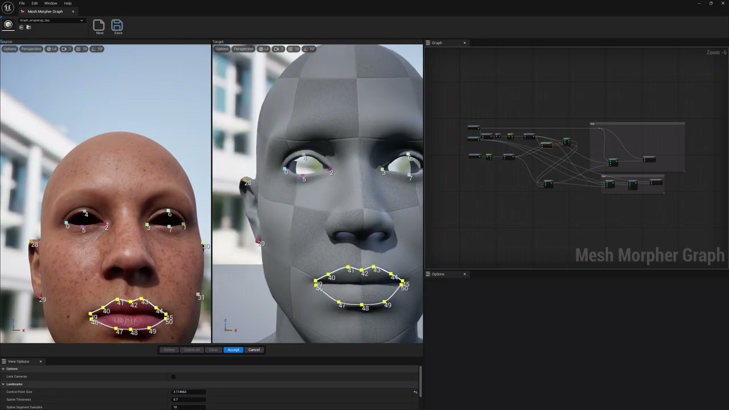The image size is (729, 410).
Task: Toggle rotation snap in Source viewport
Action: (x=97, y=49)
